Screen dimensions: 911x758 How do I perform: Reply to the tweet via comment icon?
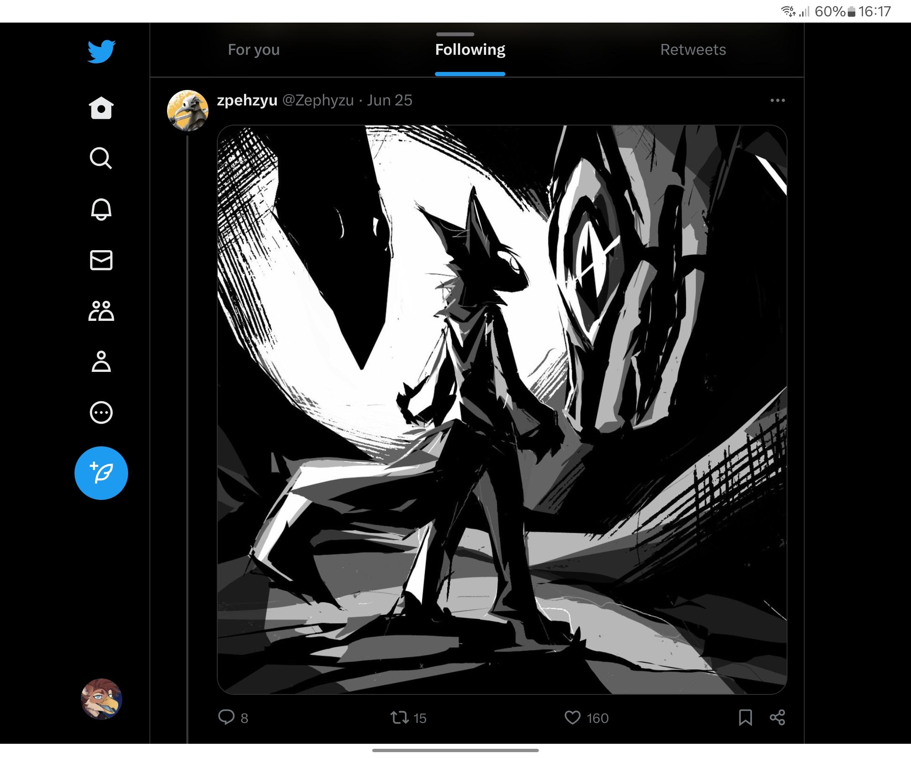pos(226,717)
